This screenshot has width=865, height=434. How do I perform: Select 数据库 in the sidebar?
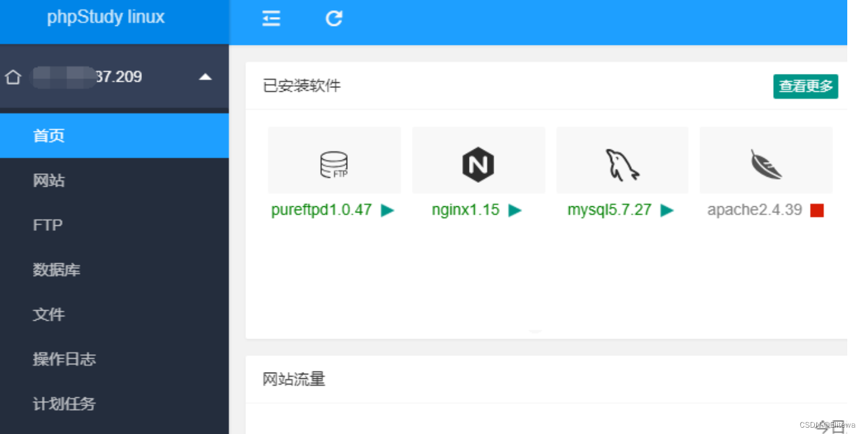(x=56, y=270)
